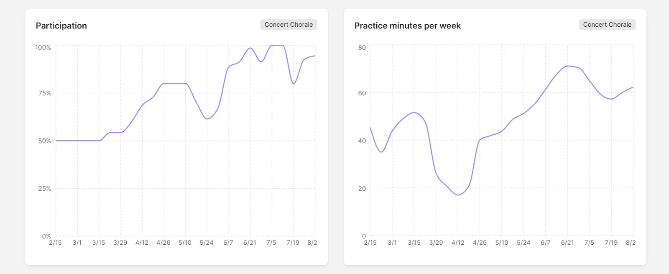Click 2/15 date on Practice minutes x-axis
Viewport: 669px width, 274px height.
[x=370, y=243]
